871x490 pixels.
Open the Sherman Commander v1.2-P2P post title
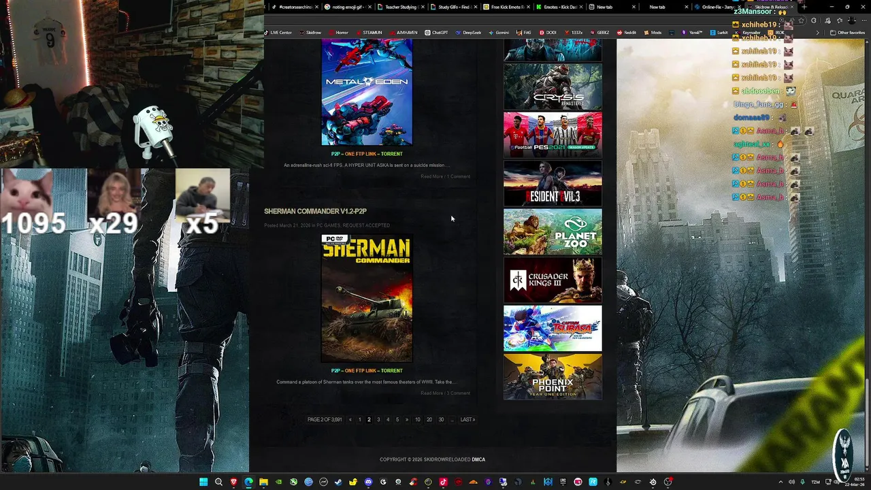pos(315,211)
